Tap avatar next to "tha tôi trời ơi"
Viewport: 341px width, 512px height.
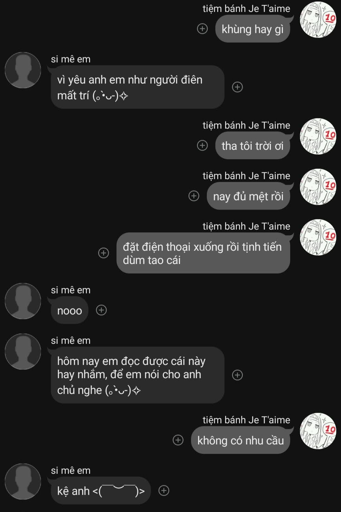pos(318,136)
